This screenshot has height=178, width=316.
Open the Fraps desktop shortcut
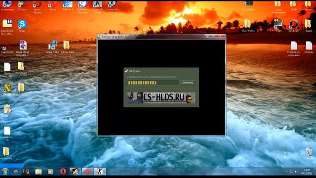coord(278,25)
